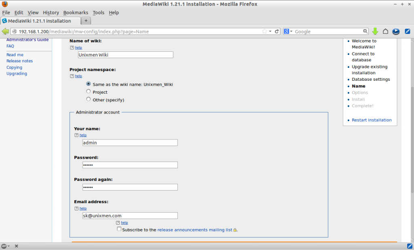Click the Email address input field

point(130,216)
